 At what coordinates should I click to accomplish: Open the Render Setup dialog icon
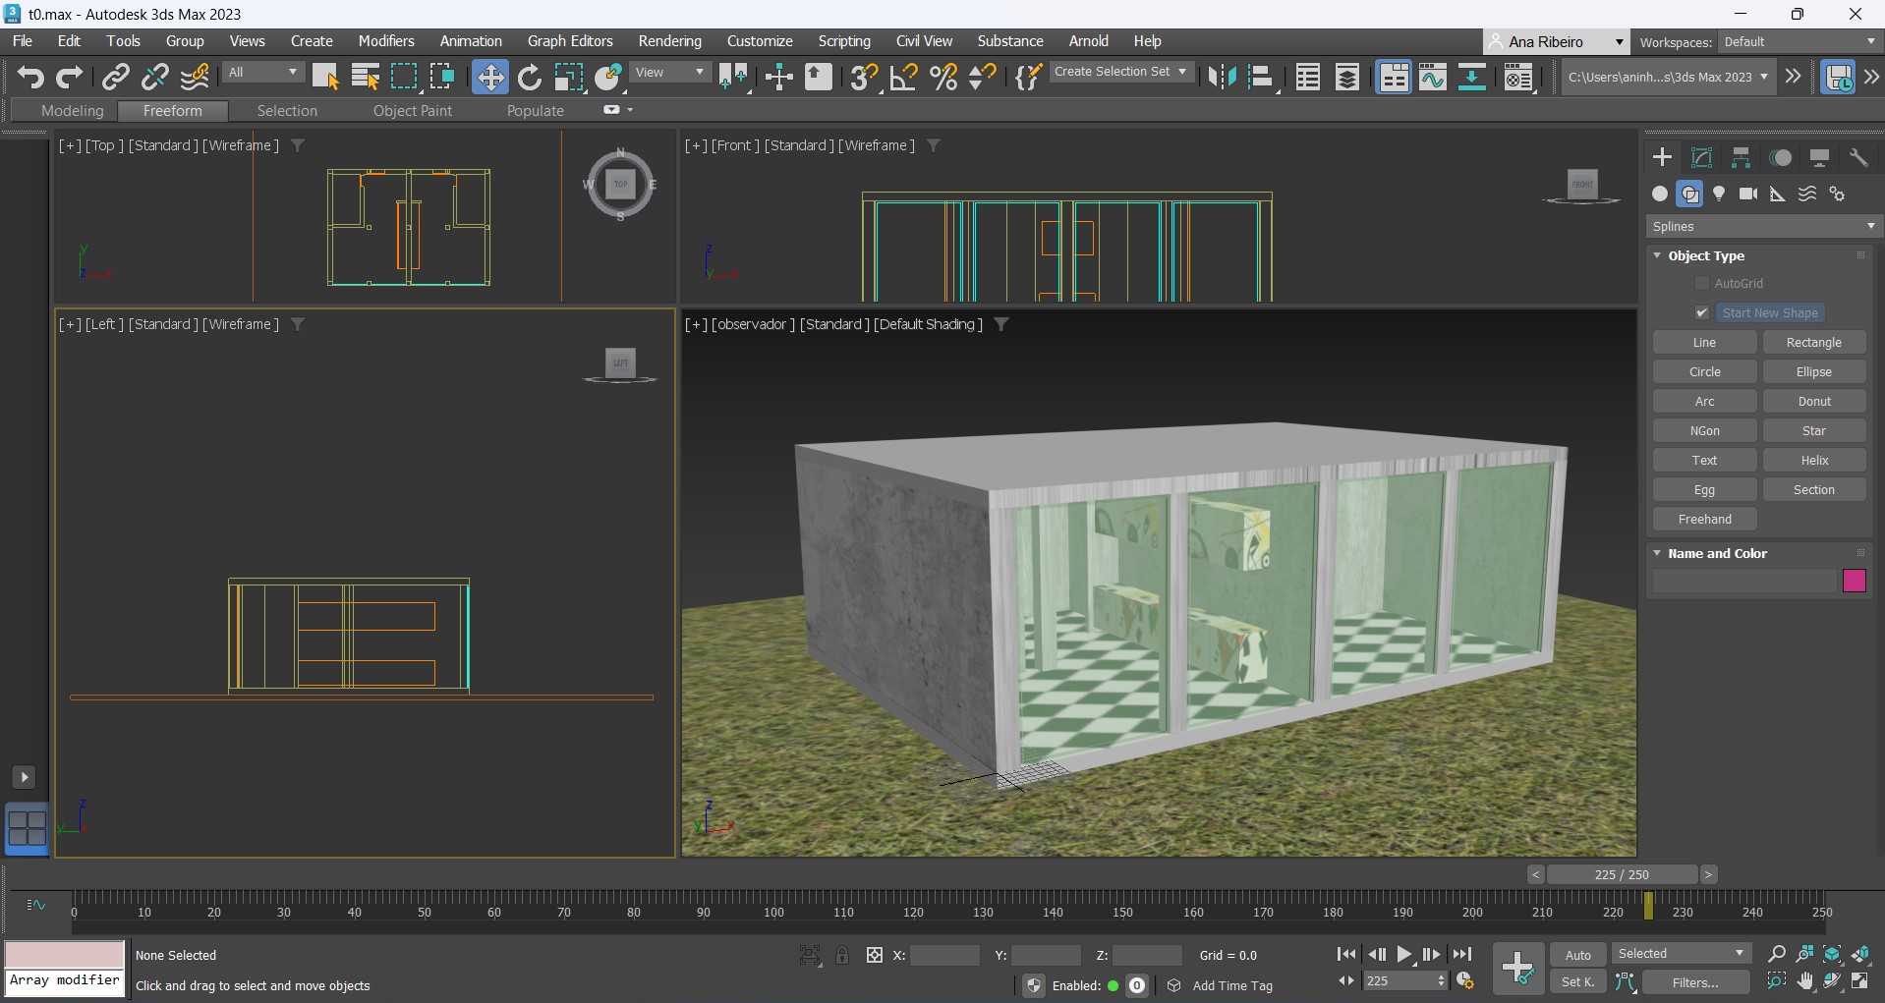coord(1518,77)
